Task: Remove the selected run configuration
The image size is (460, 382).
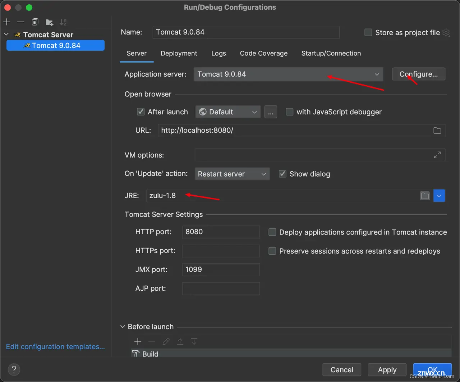Action: [21, 22]
